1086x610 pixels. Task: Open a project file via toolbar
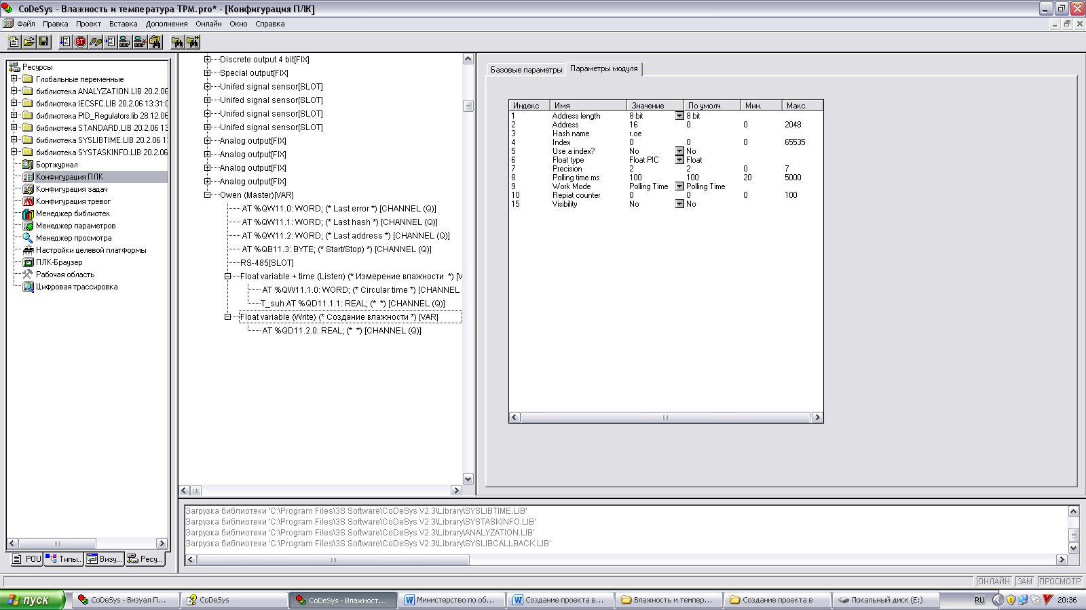[29, 42]
